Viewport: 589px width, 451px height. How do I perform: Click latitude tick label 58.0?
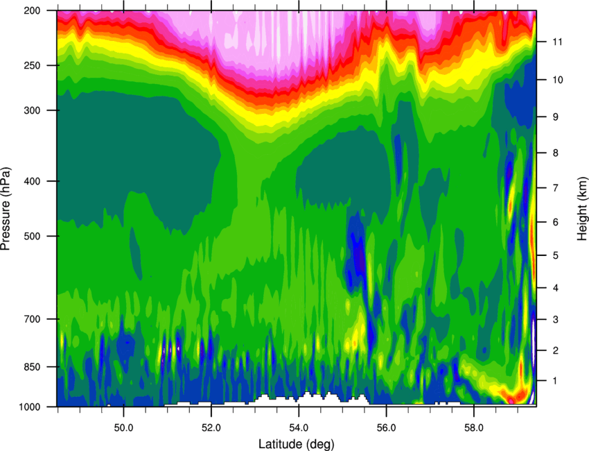[474, 428]
